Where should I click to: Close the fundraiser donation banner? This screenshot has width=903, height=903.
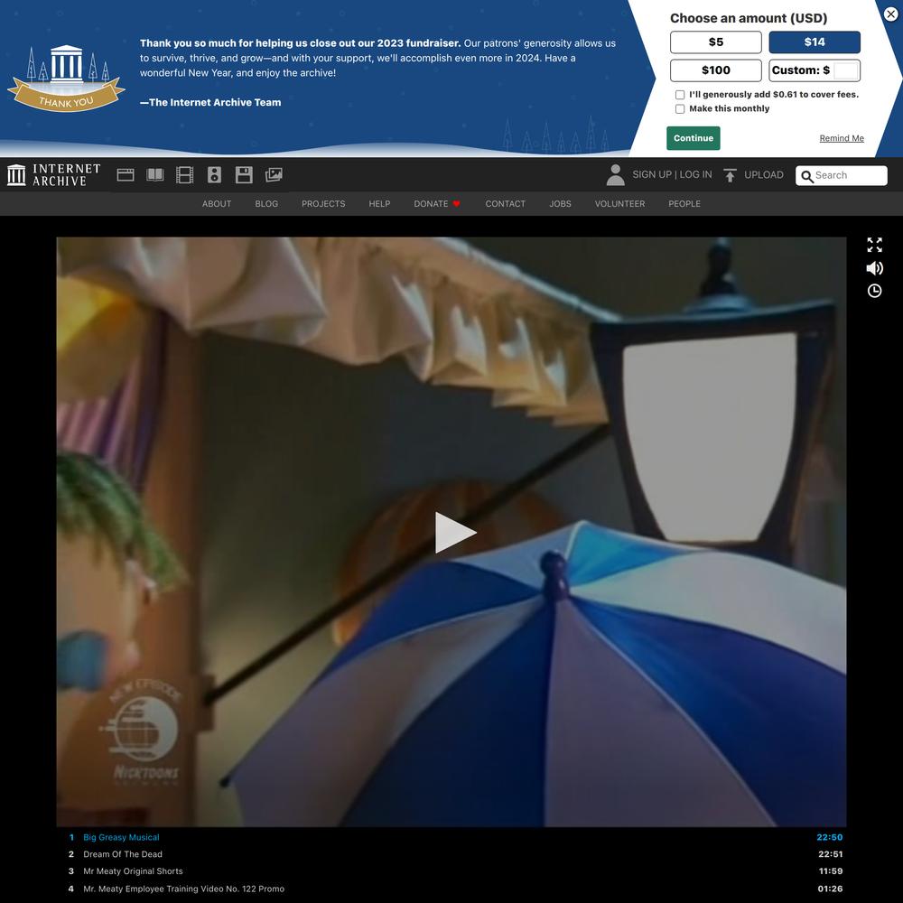(x=890, y=14)
